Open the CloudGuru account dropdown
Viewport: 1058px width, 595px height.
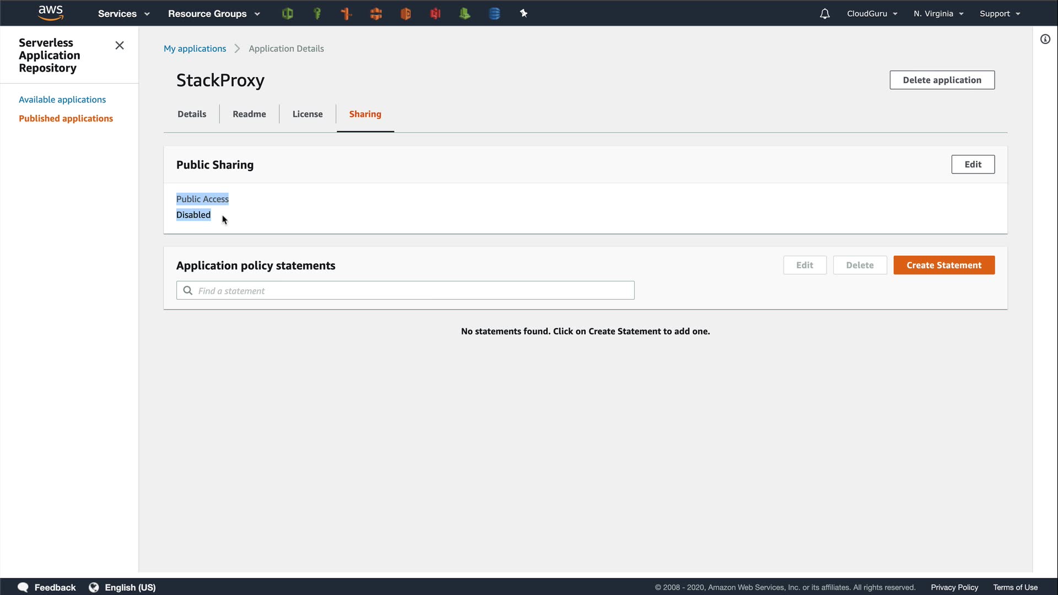[872, 14]
